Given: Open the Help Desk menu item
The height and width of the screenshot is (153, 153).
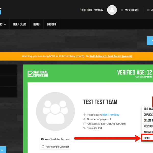Looking at the screenshot, I should point(20,24).
